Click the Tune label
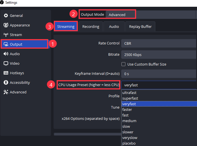This screenshot has width=197, height=146. pos(115,107)
